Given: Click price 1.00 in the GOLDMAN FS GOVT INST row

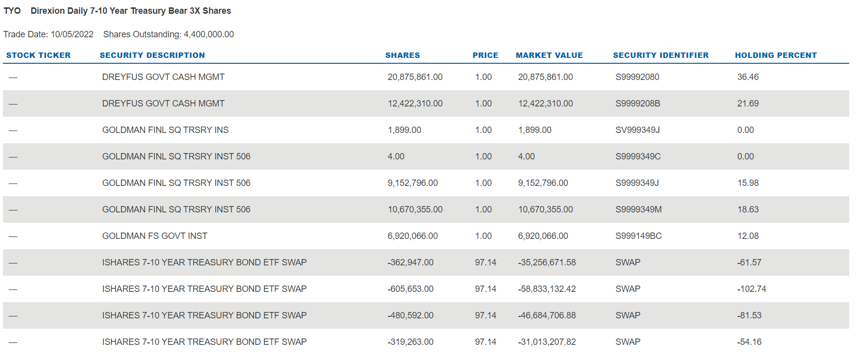Looking at the screenshot, I should pyautogui.click(x=483, y=236).
